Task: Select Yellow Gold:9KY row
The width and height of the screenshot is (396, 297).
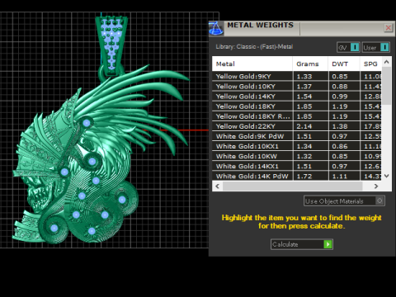Action: coord(297,76)
